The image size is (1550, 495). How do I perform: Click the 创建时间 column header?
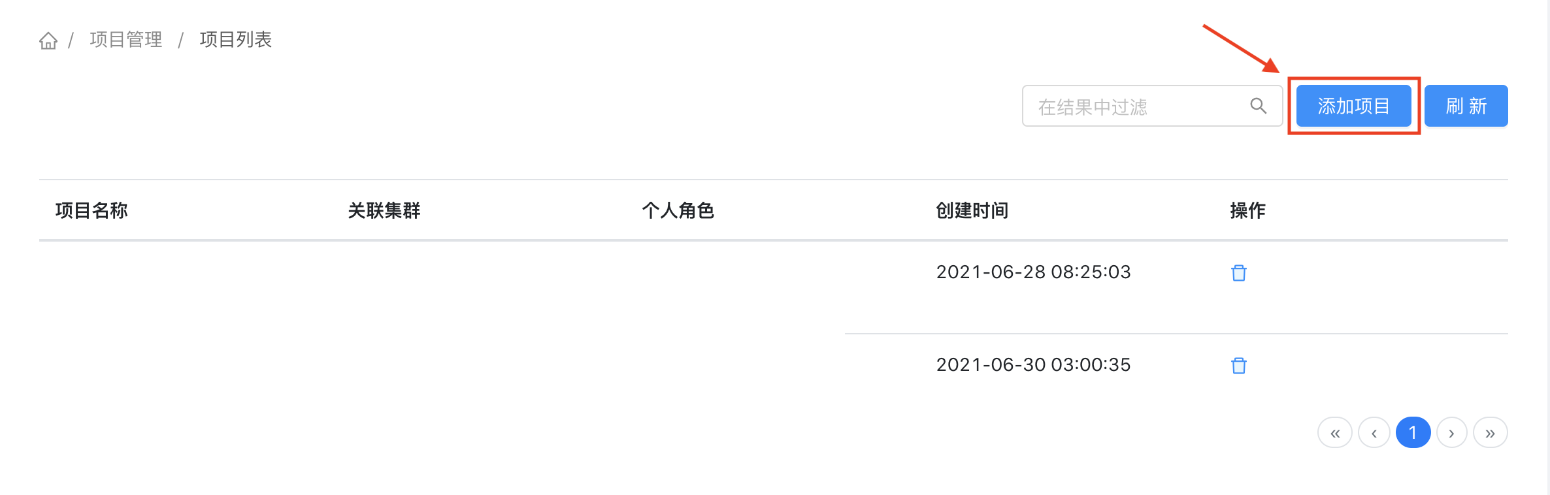(x=972, y=210)
